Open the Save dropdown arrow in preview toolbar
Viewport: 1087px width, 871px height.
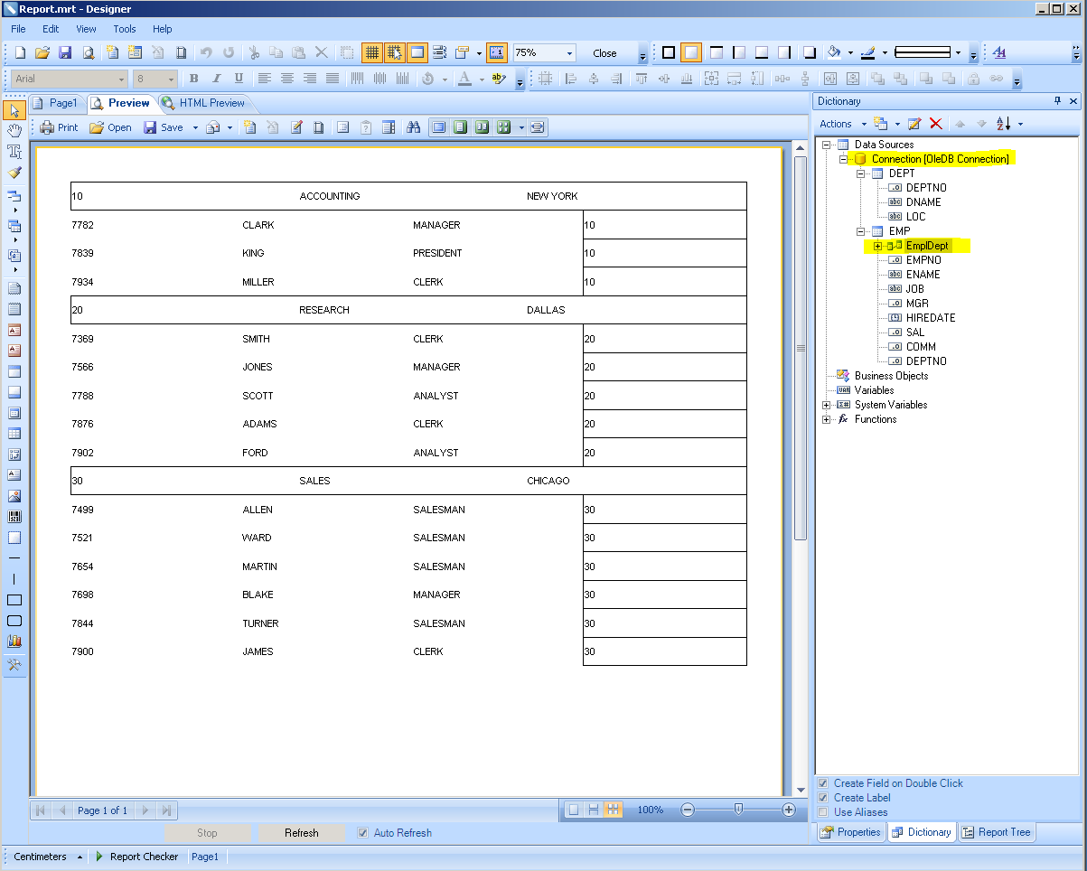point(195,127)
